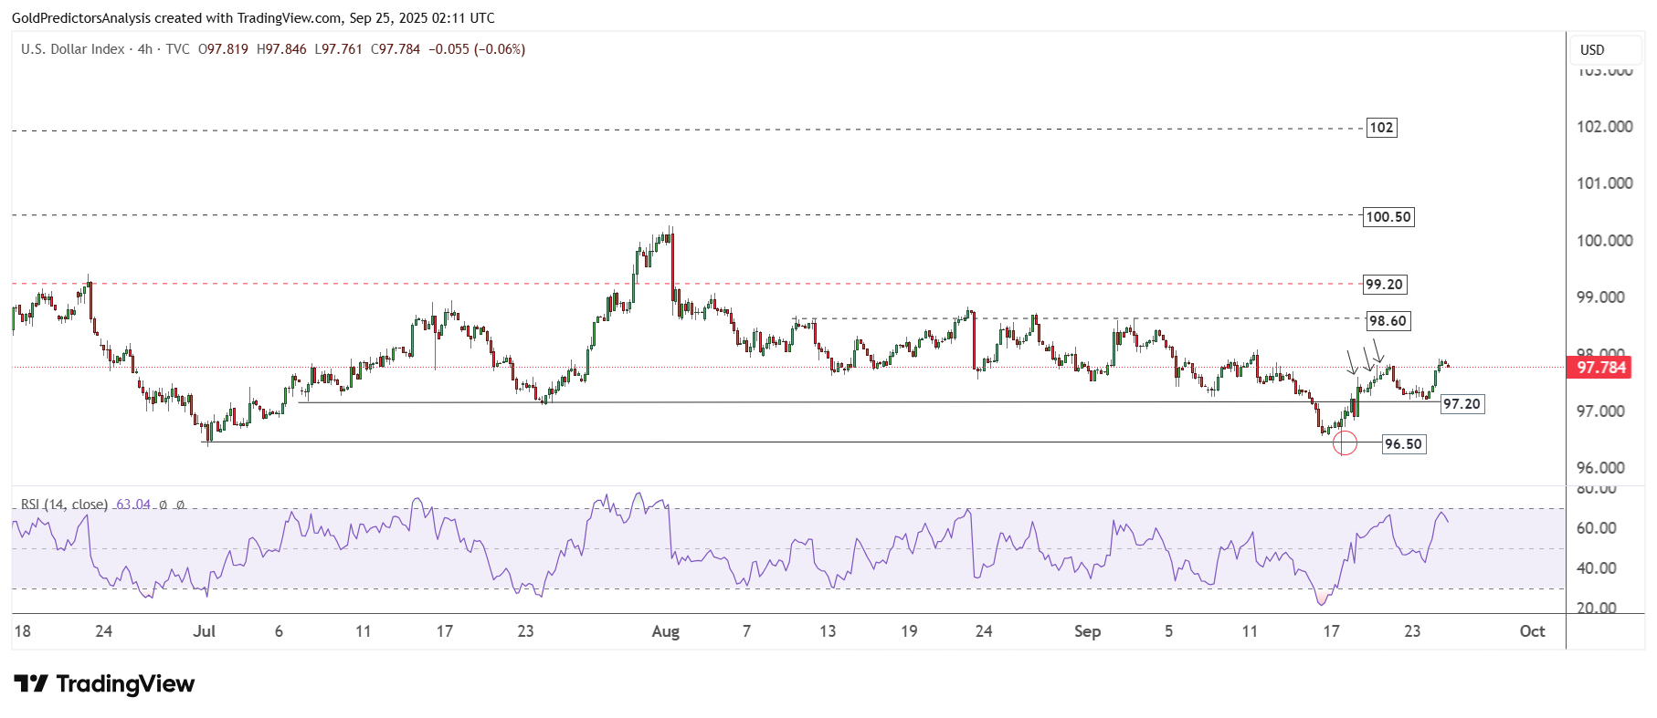Select the 102 resistance level label
This screenshot has height=718, width=1657.
click(1381, 128)
